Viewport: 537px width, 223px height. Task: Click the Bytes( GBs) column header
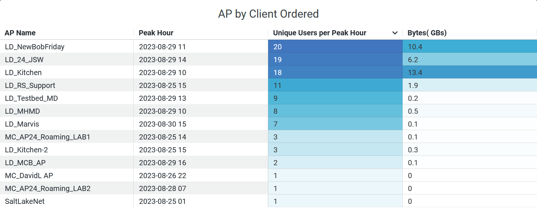(x=427, y=33)
